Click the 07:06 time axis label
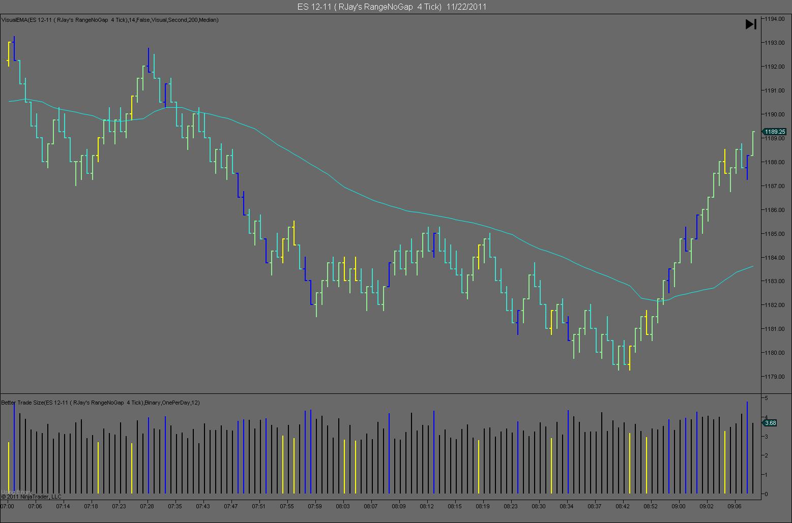 pyautogui.click(x=35, y=506)
